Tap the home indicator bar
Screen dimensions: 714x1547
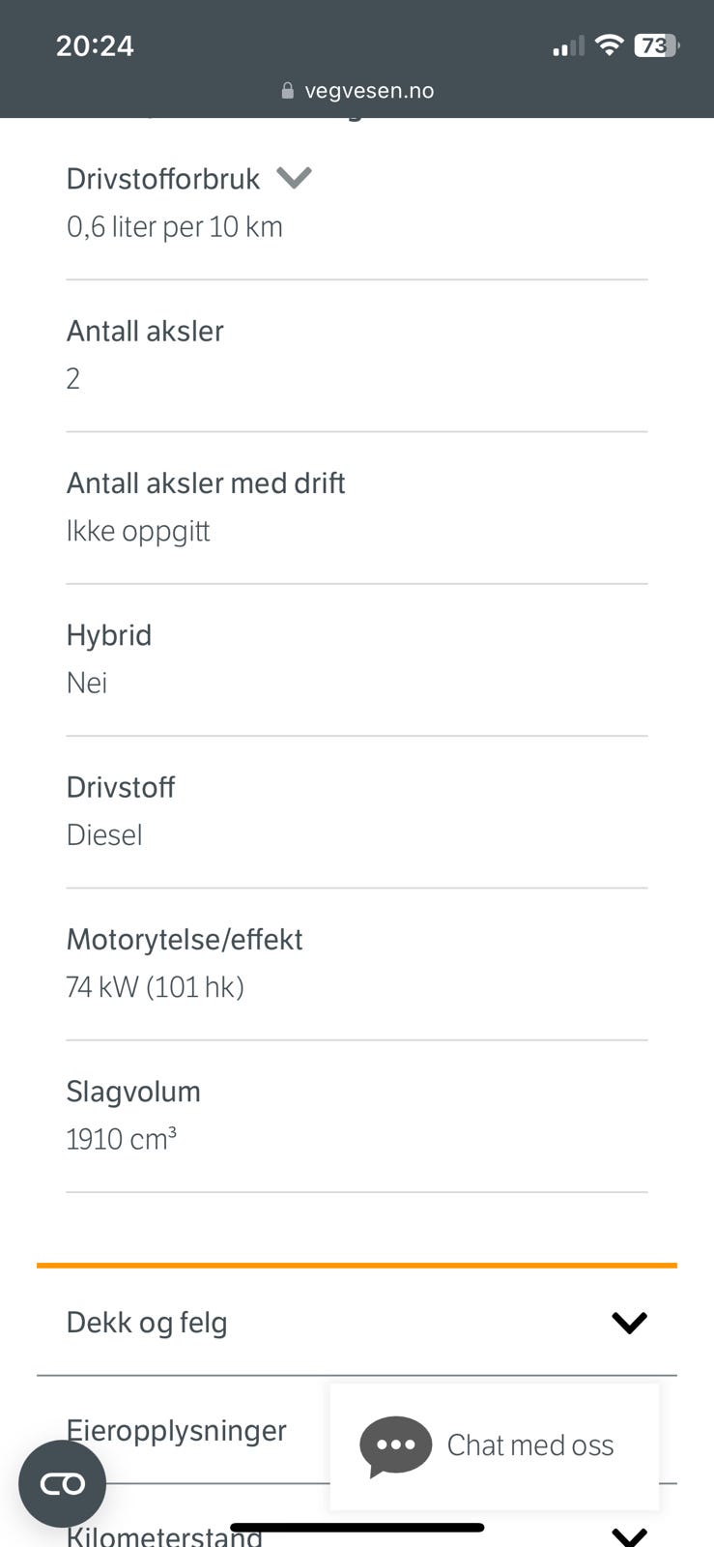(x=357, y=1528)
